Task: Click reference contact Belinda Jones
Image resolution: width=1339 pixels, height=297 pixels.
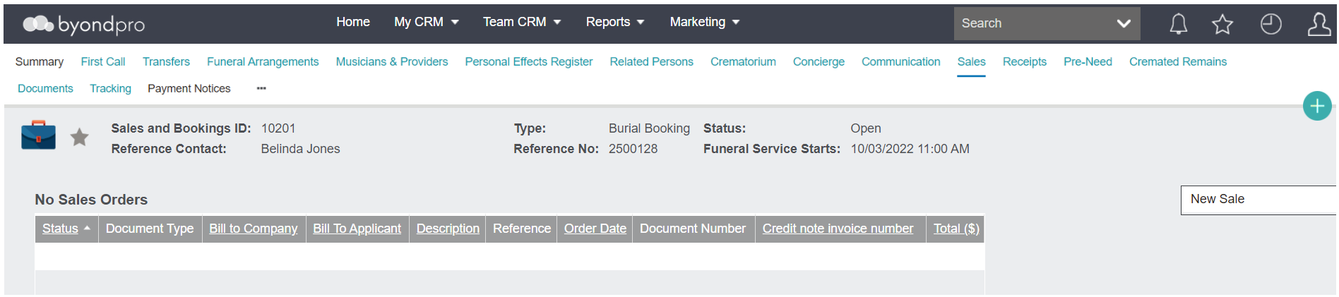Action: [x=300, y=149]
